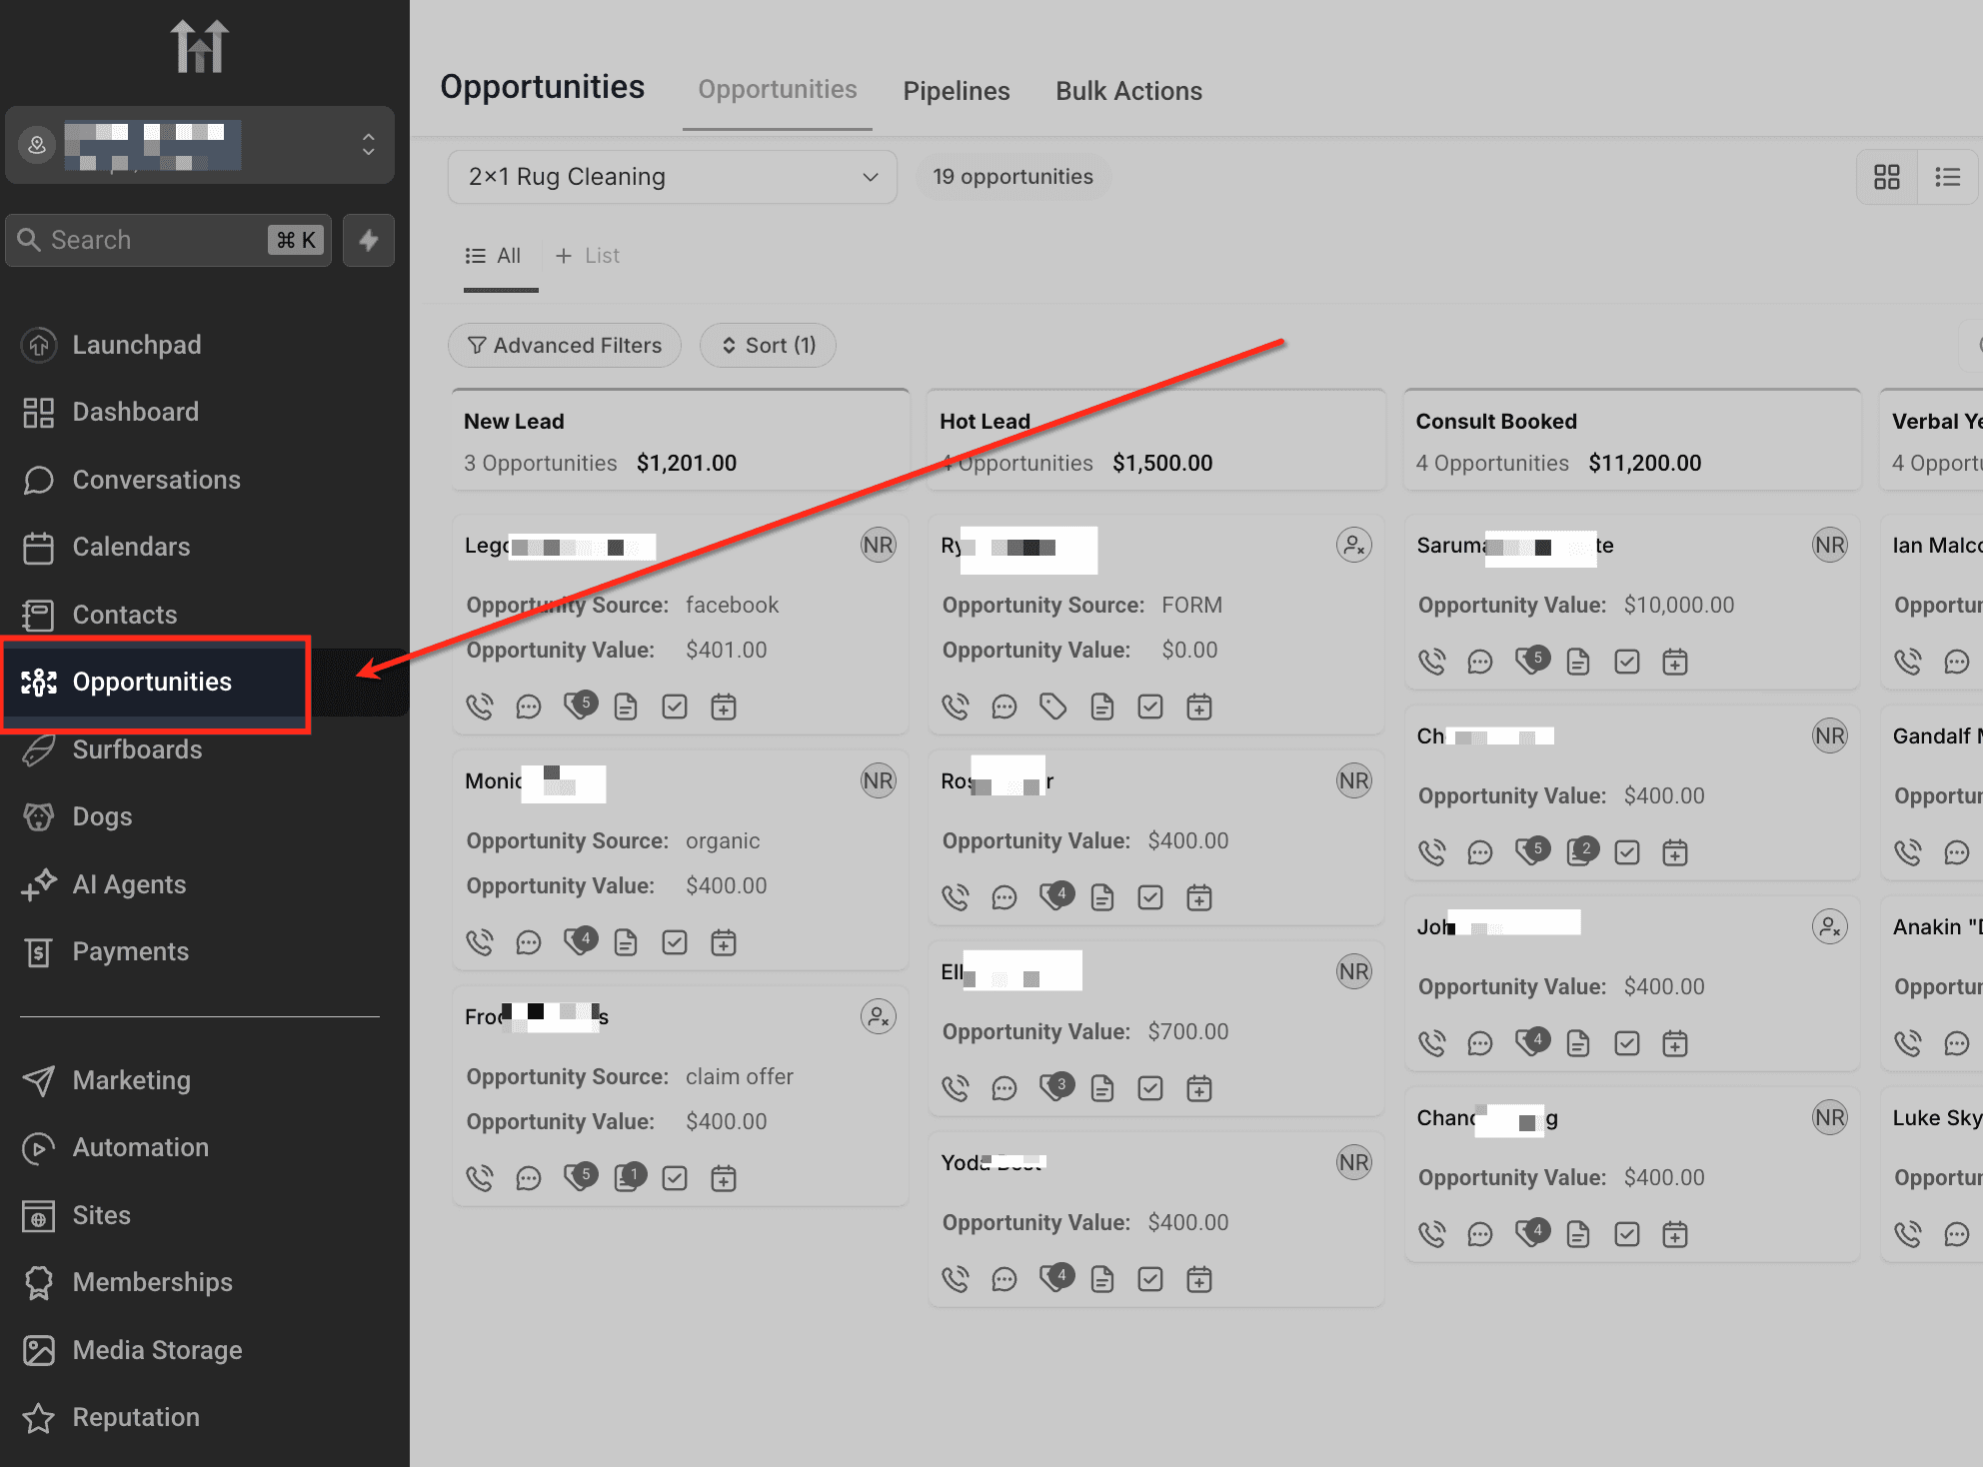Screen dimensions: 1983x1467
Task: Switch to board grid view
Action: click(x=1887, y=177)
